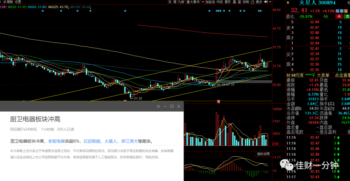This screenshot has height=181, width=350.
Task: Open the dropdown arrow after 更多
Action: (270, 2)
